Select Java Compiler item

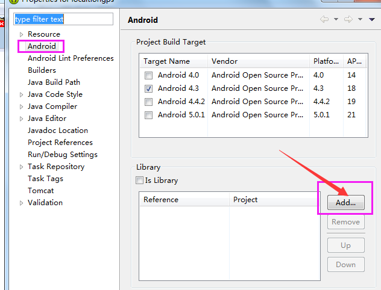click(52, 106)
